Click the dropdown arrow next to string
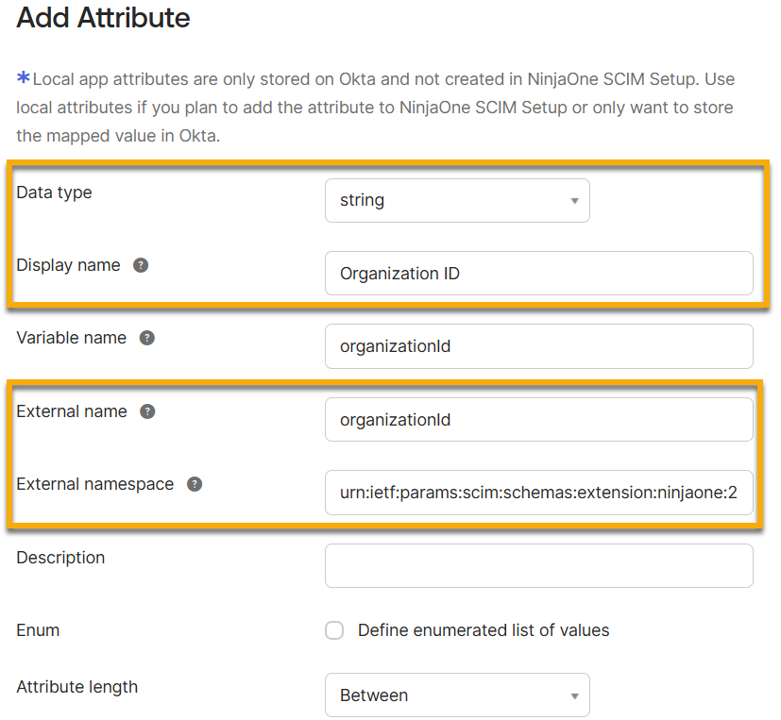This screenshot has height=720, width=781. pyautogui.click(x=573, y=200)
